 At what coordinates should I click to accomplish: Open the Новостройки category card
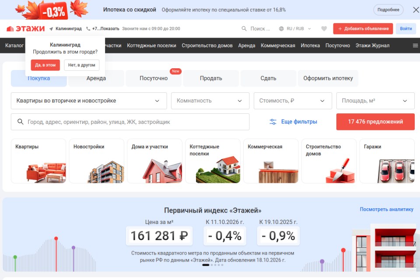coord(96,161)
